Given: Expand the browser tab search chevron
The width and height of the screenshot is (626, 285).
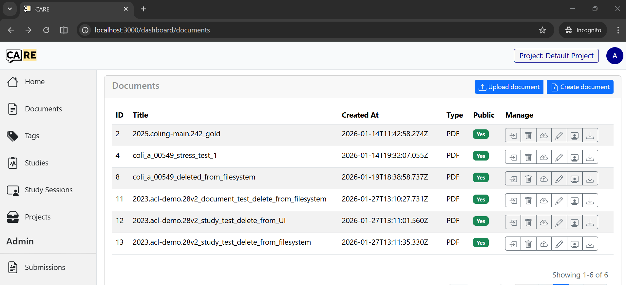Looking at the screenshot, I should click(x=10, y=9).
